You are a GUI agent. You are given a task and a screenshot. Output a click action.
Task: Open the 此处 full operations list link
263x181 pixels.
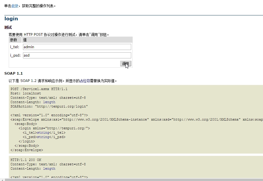pyautogui.click(x=15, y=6)
